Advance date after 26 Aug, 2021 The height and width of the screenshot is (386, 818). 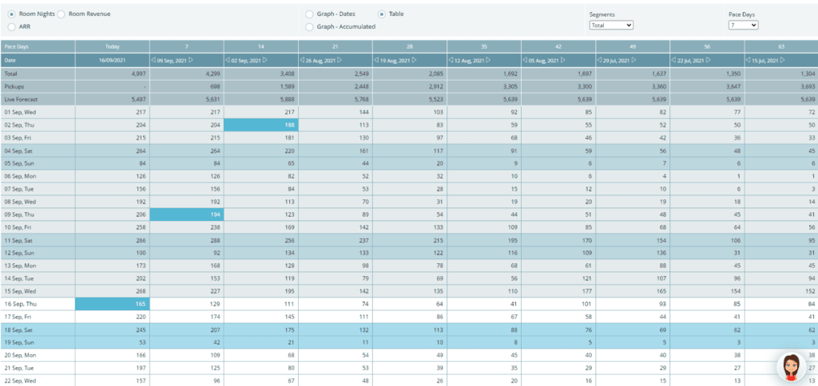pos(339,61)
